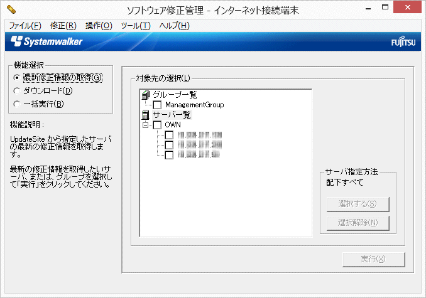Select the サーバ一覧 tree label
The width and height of the screenshot is (426, 298).
pyautogui.click(x=172, y=115)
